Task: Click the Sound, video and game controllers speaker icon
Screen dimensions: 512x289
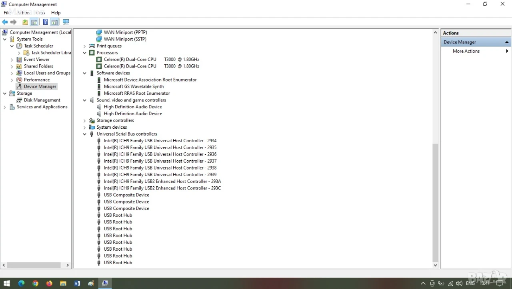Action: [92, 100]
